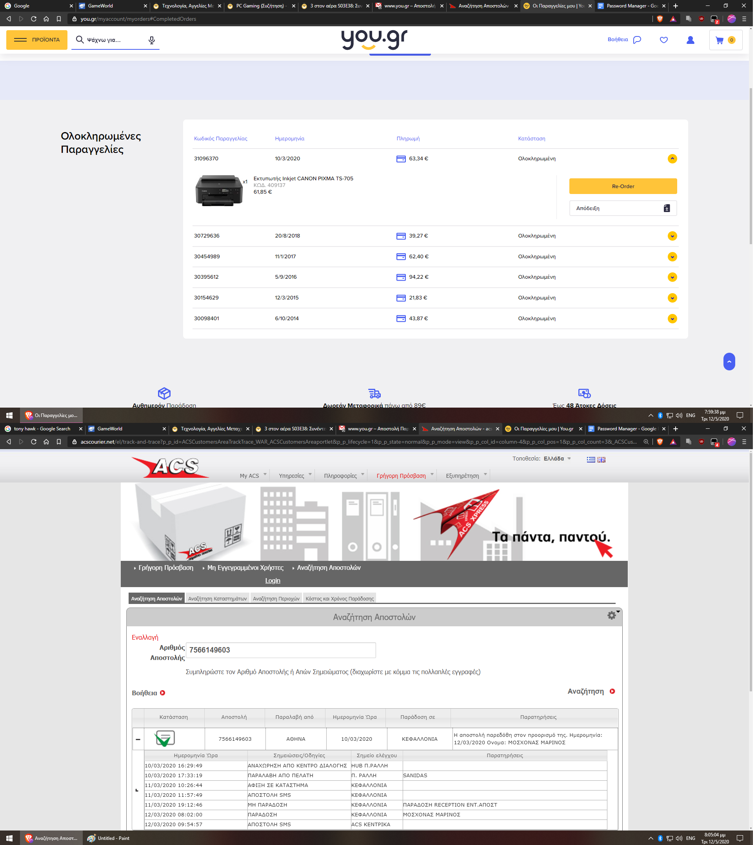
Task: Click the Αναζήτηση search button
Action: 591,691
